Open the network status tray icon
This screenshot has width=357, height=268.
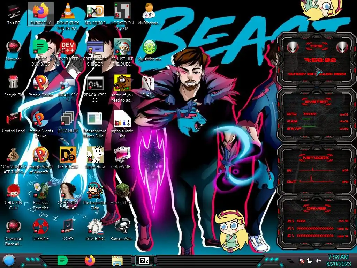click(x=310, y=260)
